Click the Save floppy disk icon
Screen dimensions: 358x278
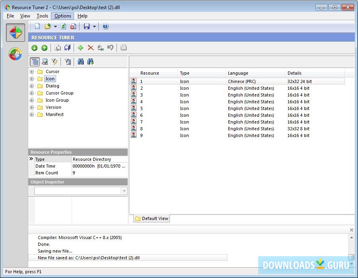click(86, 27)
